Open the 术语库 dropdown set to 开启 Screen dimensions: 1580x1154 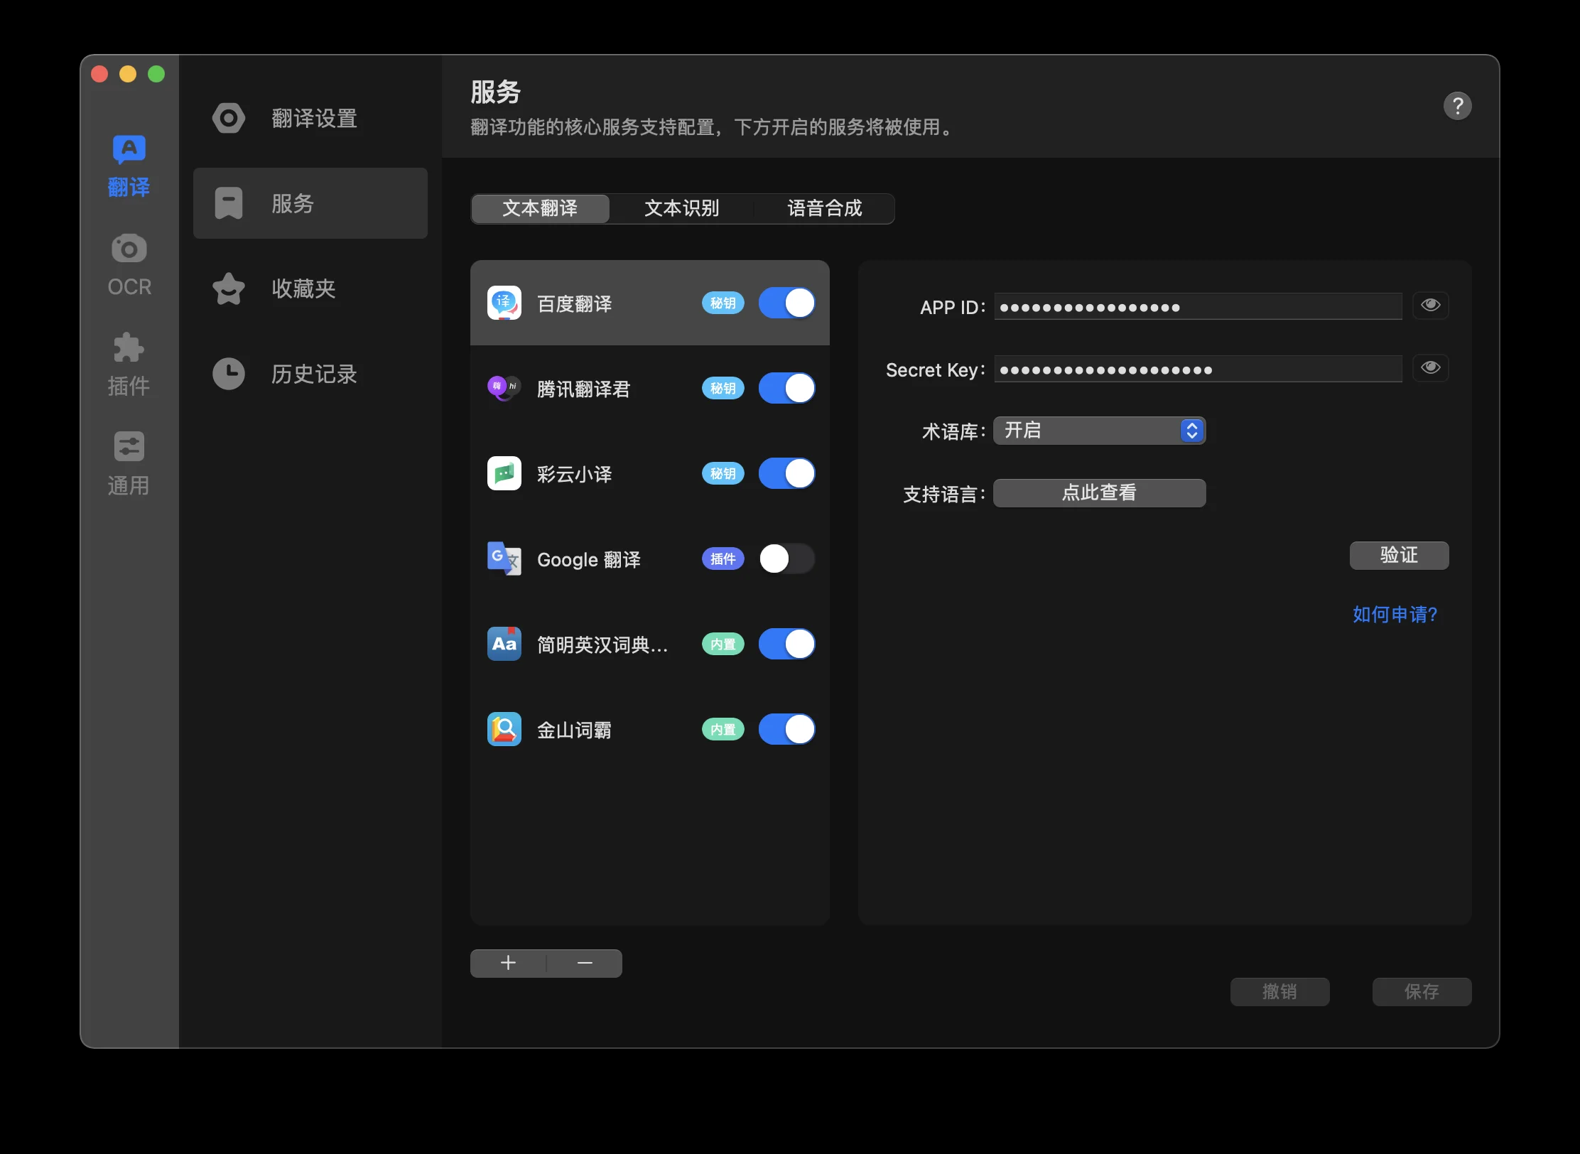(x=1098, y=430)
